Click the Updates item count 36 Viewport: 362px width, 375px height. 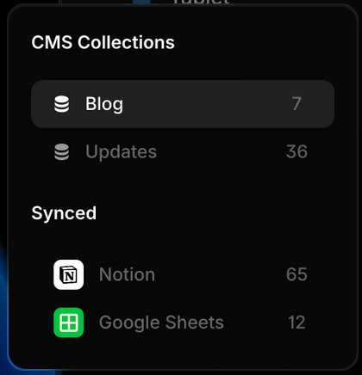[x=296, y=151]
